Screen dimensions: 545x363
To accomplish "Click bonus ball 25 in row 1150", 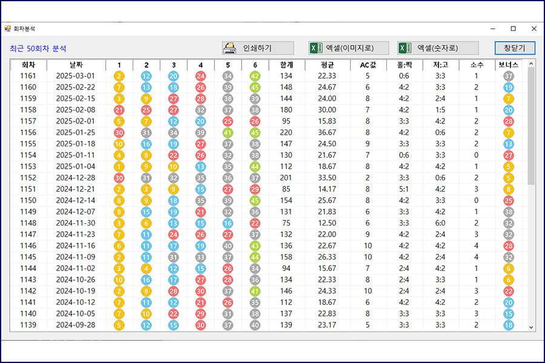I will click(x=509, y=201).
